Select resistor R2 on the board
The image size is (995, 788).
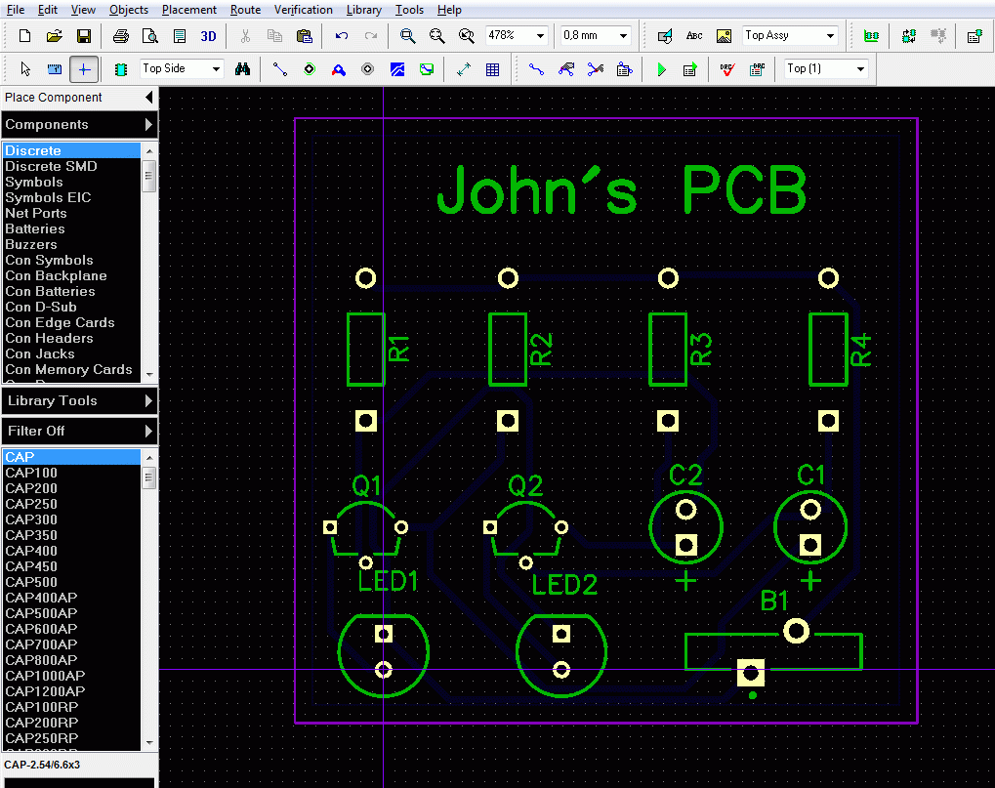[x=508, y=349]
